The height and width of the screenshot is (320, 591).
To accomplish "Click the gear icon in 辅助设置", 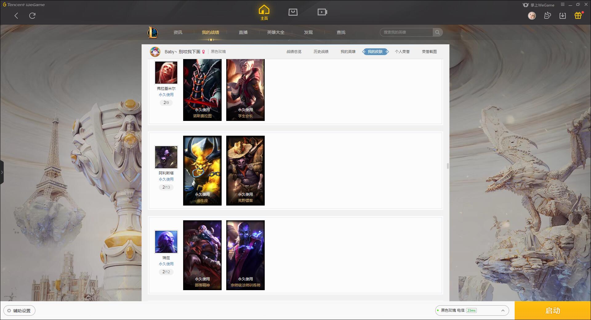I will tap(9, 311).
